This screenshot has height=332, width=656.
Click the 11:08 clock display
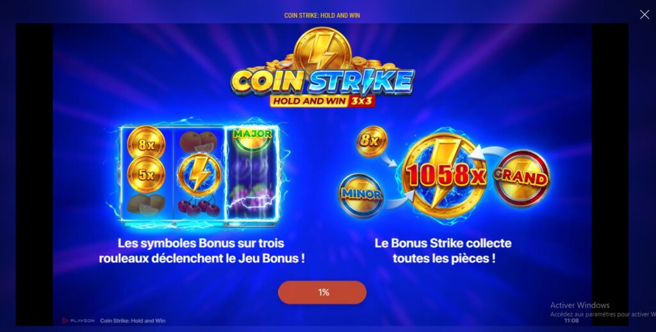pyautogui.click(x=571, y=320)
